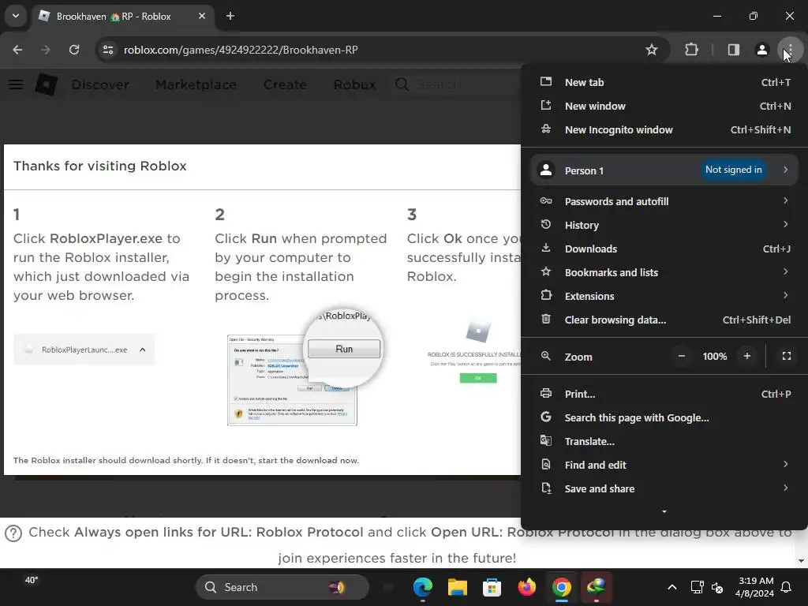Click the page scrollbar down arrow

point(801,561)
